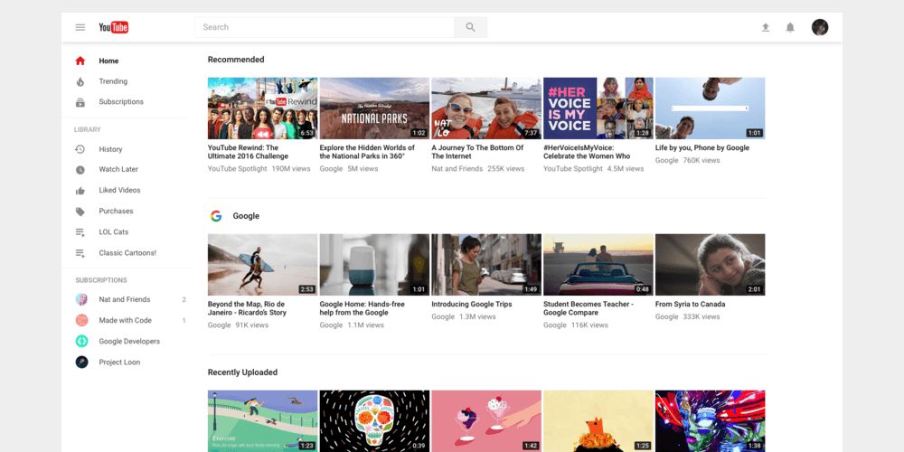
Task: Click title 'Beyond the Map, Rio de Janeiro'
Action: click(247, 308)
